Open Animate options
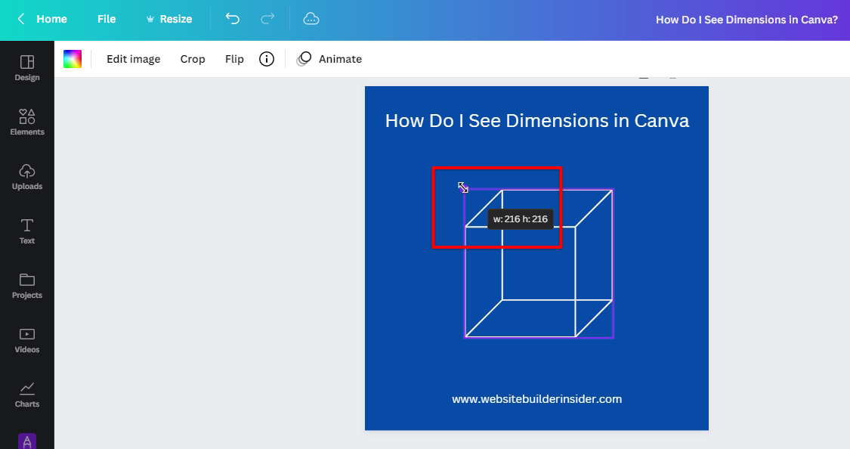 [x=329, y=58]
